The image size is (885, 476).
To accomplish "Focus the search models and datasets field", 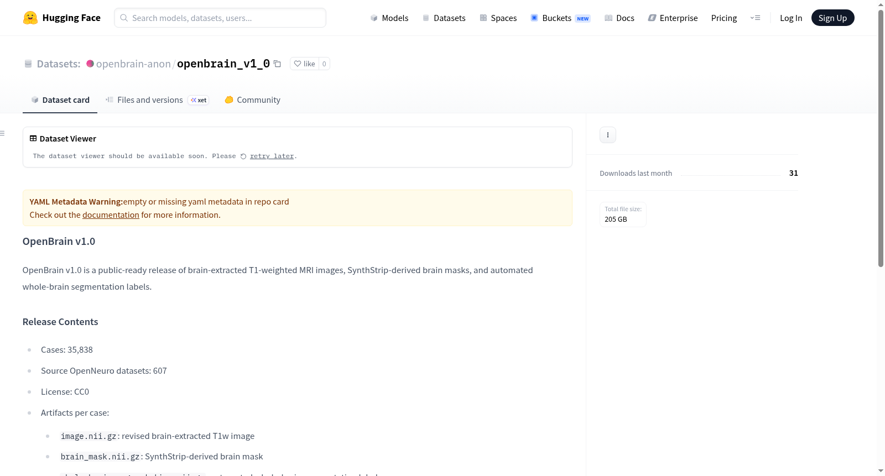I will [220, 18].
